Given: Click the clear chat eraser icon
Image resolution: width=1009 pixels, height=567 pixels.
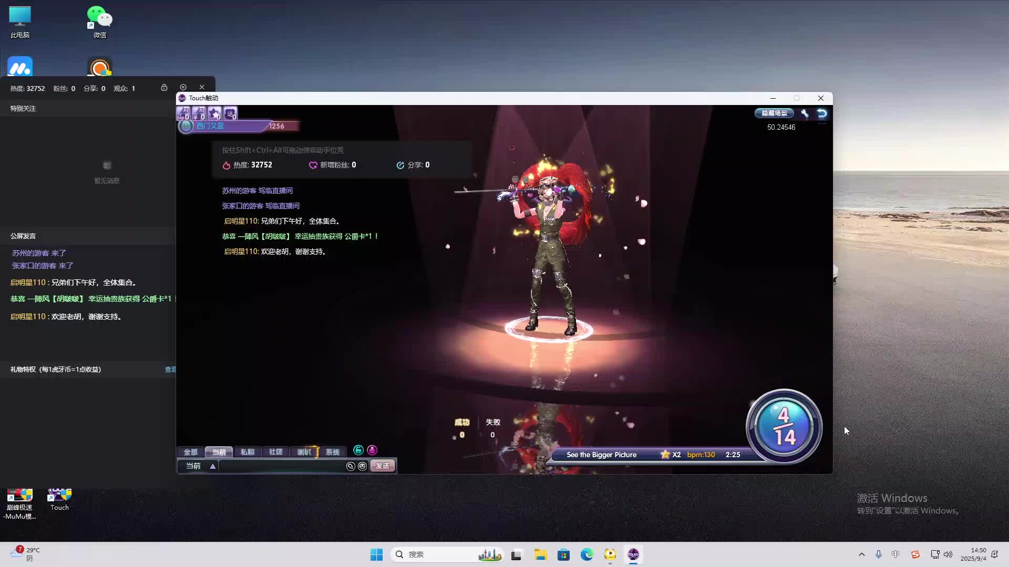Looking at the screenshot, I should [351, 466].
